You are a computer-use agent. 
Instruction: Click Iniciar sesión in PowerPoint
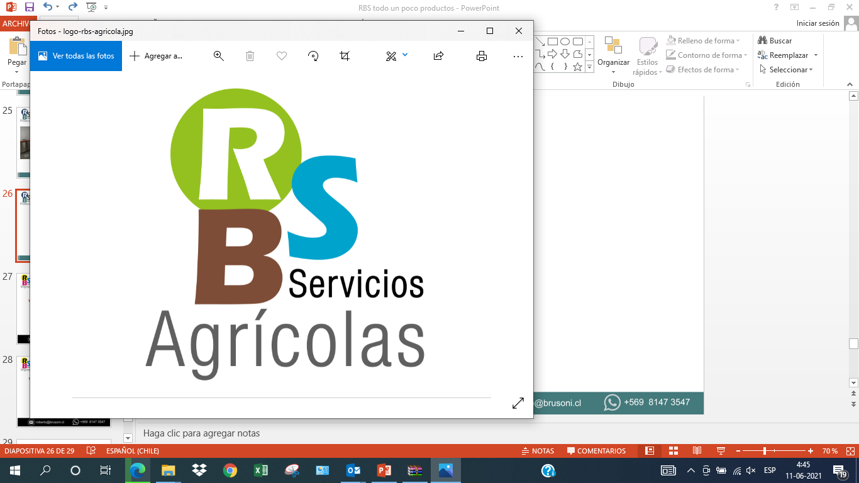pos(817,23)
